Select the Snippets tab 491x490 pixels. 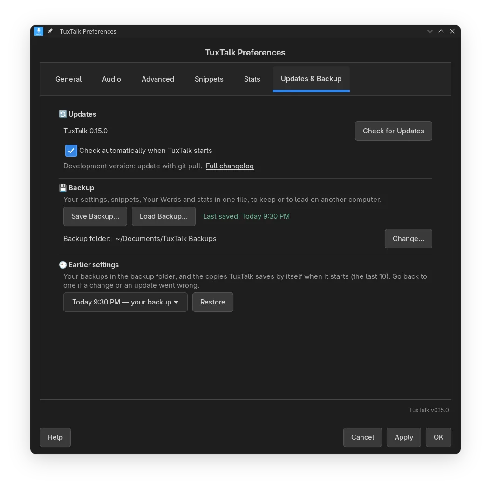209,79
